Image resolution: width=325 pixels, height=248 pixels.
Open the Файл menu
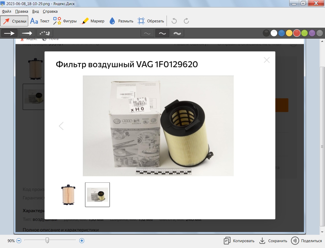pyautogui.click(x=7, y=11)
